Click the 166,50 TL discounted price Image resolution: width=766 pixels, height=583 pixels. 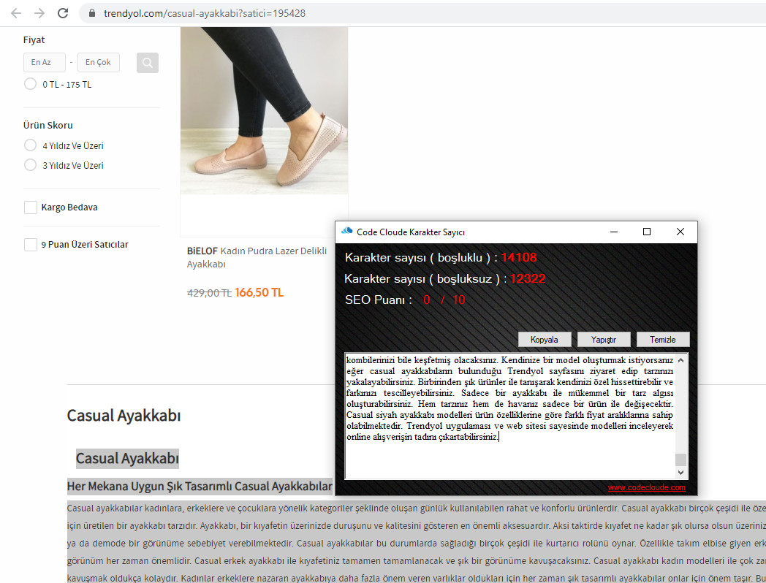[x=259, y=292]
